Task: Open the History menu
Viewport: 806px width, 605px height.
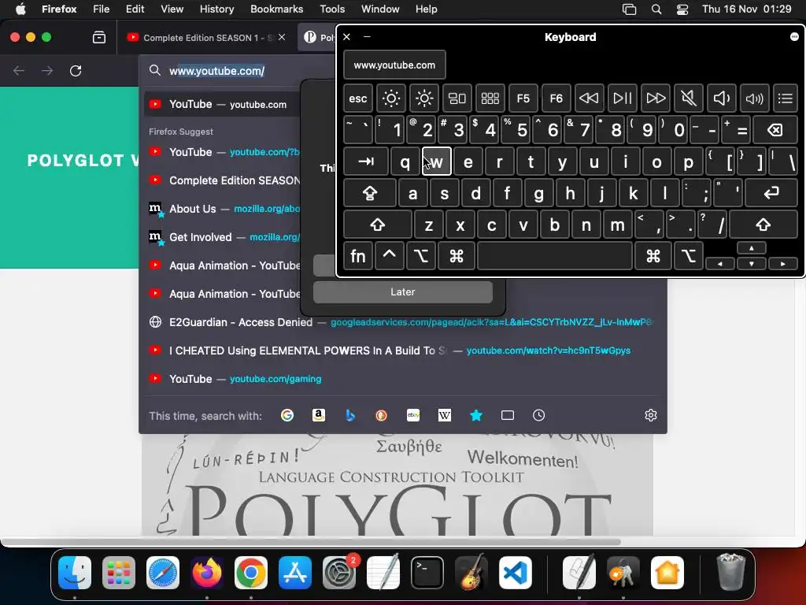Action: click(x=216, y=9)
